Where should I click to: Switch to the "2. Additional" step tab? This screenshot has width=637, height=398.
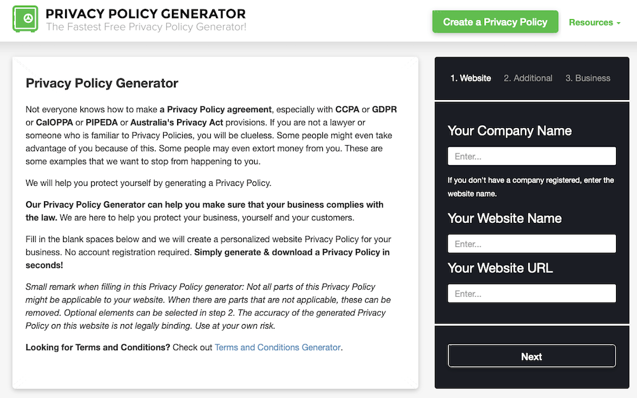(528, 78)
